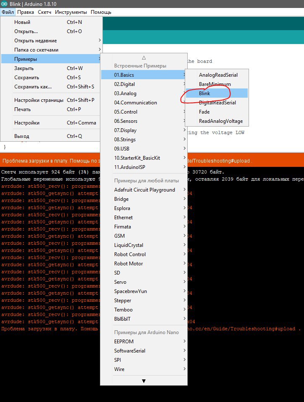This screenshot has width=304, height=402.
Task: Expand the 05.Control submenu
Action: (x=144, y=112)
